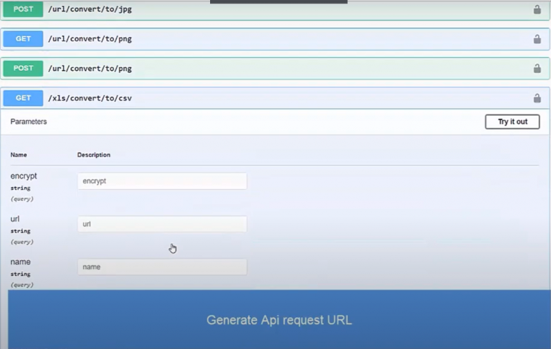Click the green POST badge for png conversion
The height and width of the screenshot is (349, 551).
[x=23, y=69]
